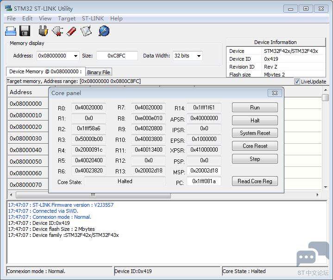Click log line Connected via SWD
This screenshot has width=333, height=280.
pos(43,211)
